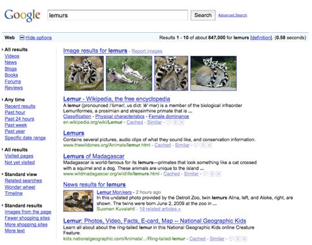312x245 pixels.
Task: Switch to Timeline view
Action: click(14, 193)
